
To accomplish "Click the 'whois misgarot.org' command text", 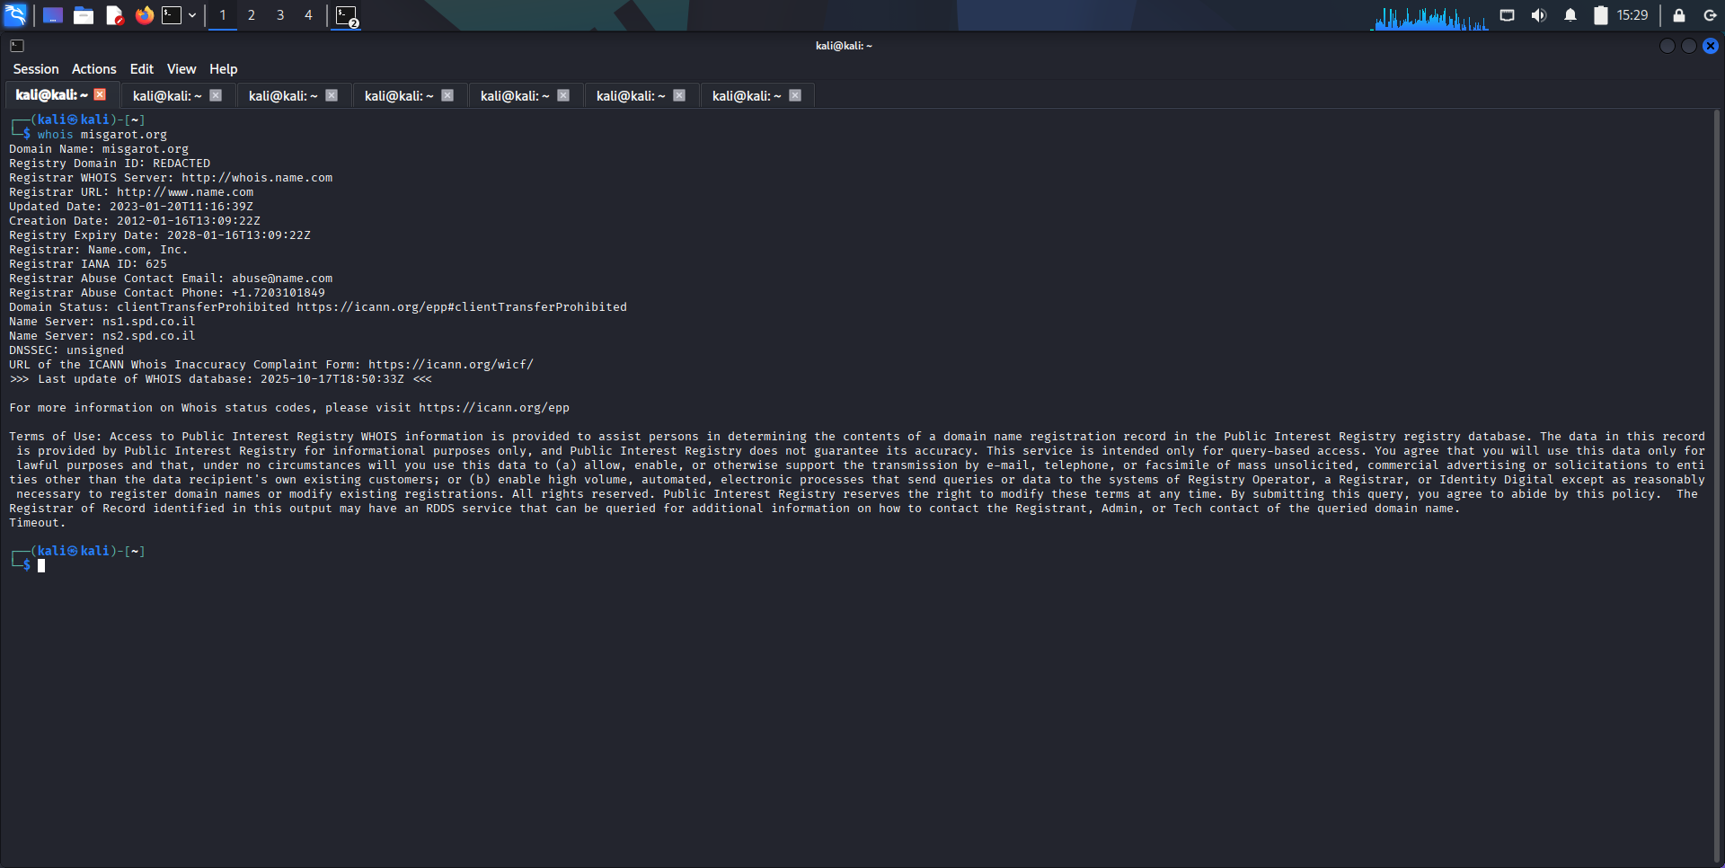I will click(102, 135).
